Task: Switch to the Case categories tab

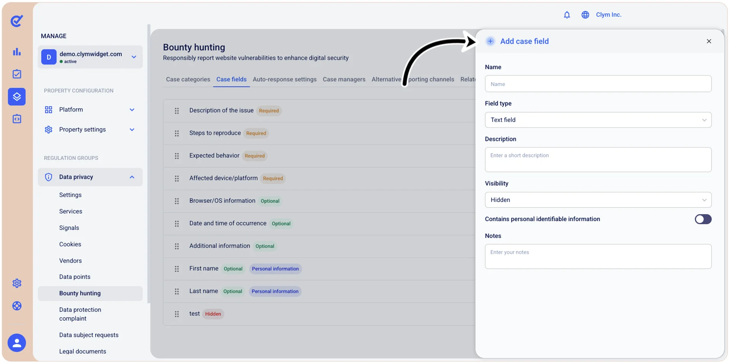Action: pyautogui.click(x=188, y=79)
